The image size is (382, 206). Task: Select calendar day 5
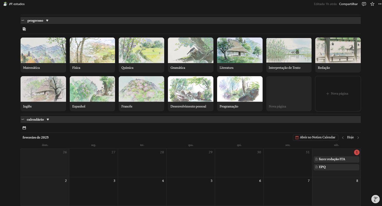click(x=191, y=191)
